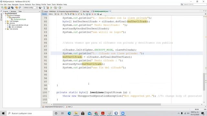Close the Start Page tab
207x116 pixels.
[91, 12]
